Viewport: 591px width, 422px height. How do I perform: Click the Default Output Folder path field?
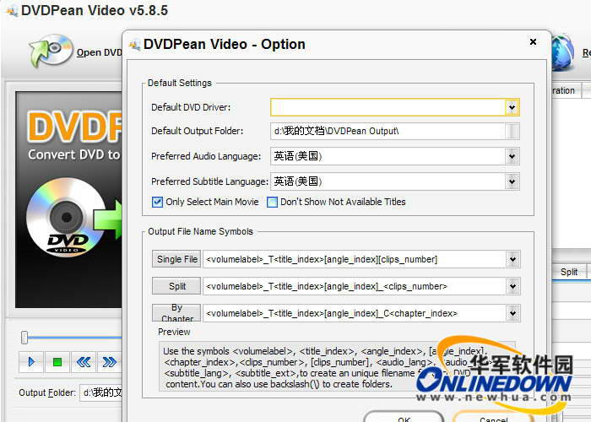point(388,131)
